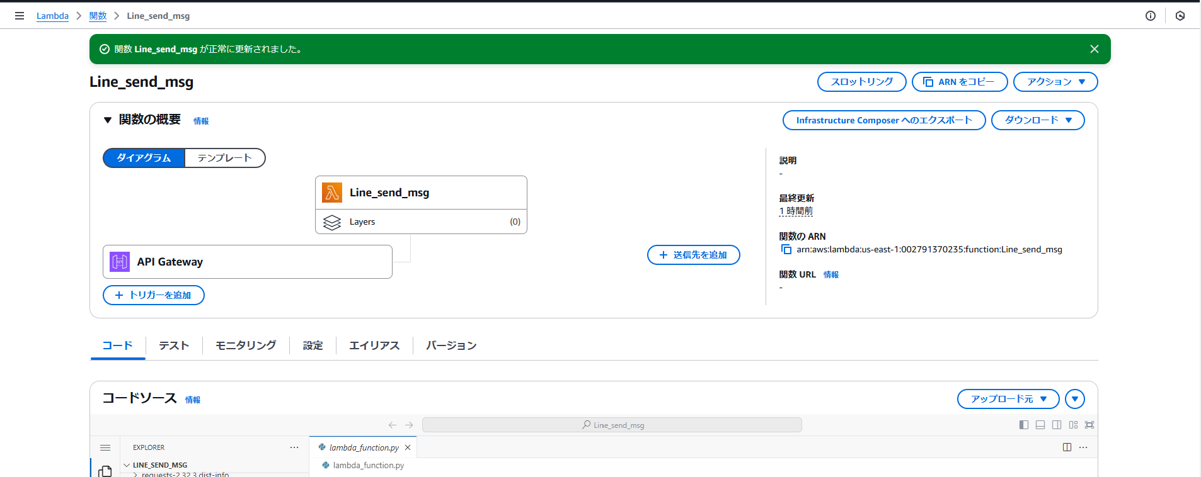Copy function ARN using the copy icon
This screenshot has width=1201, height=477.
786,249
